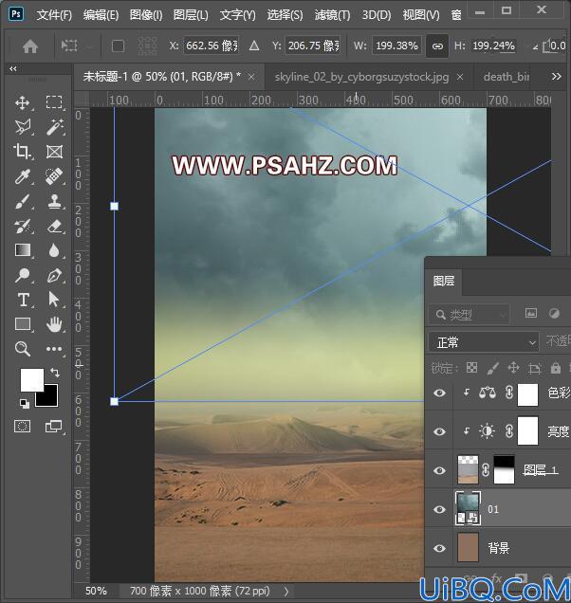Select the Rectangle shape tool
571x603 pixels.
point(23,324)
